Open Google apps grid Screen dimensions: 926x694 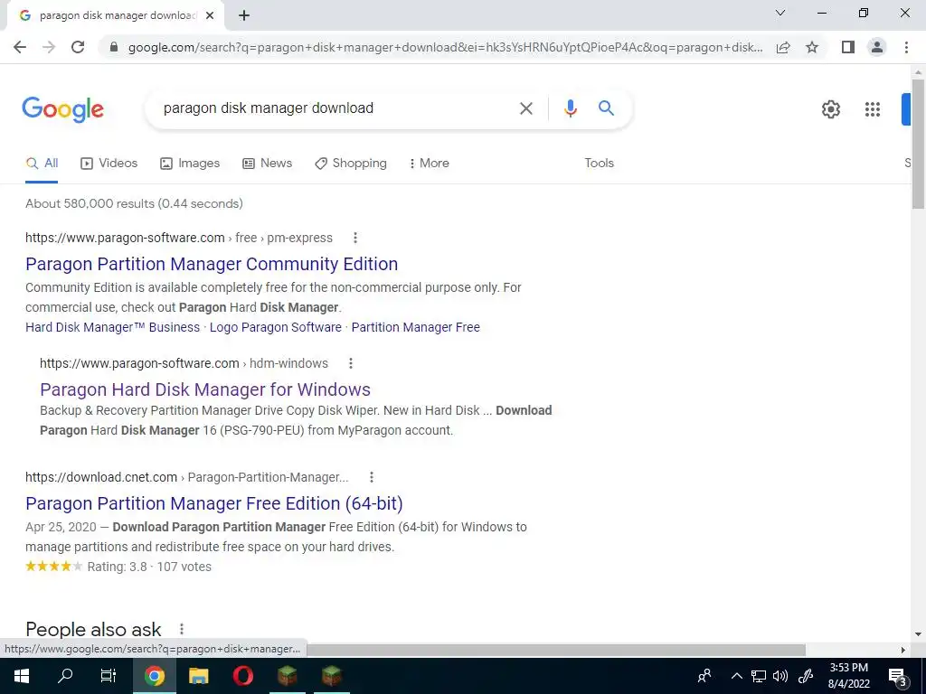click(x=873, y=109)
